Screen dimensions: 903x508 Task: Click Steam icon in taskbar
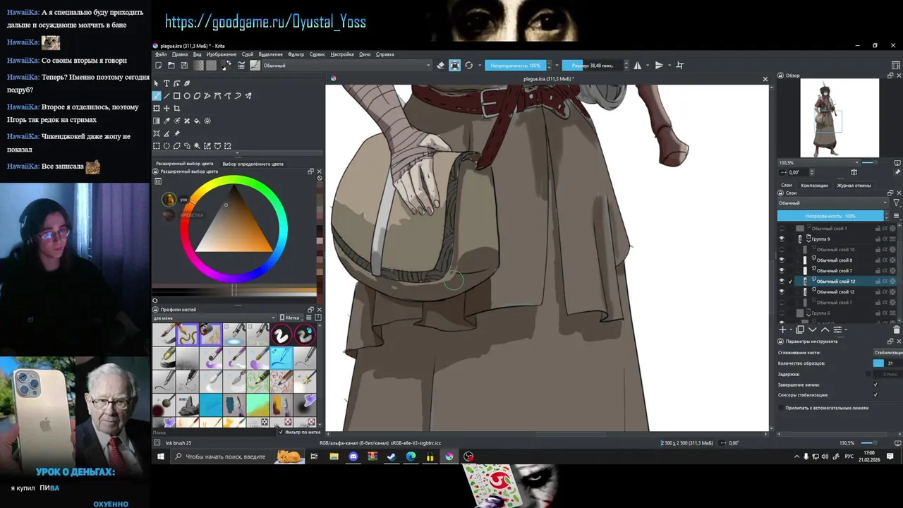tap(392, 456)
